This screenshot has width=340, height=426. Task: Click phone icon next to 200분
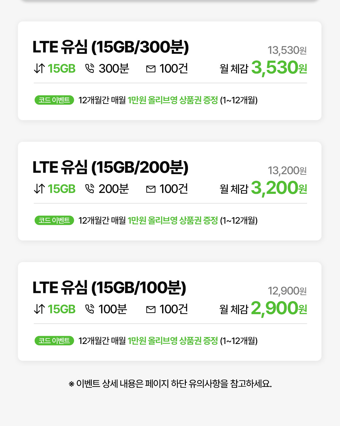(90, 189)
